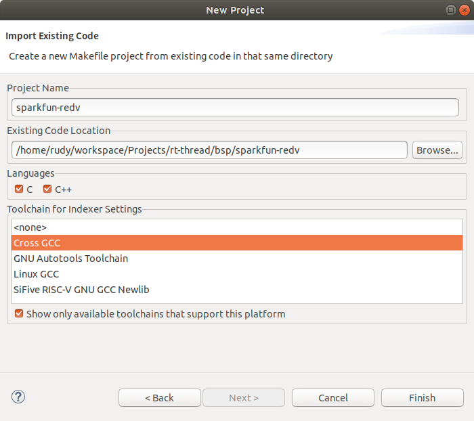Close the New Project dialog window

(464, 10)
